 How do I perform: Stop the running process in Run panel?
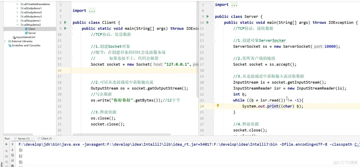[x=6, y=151]
